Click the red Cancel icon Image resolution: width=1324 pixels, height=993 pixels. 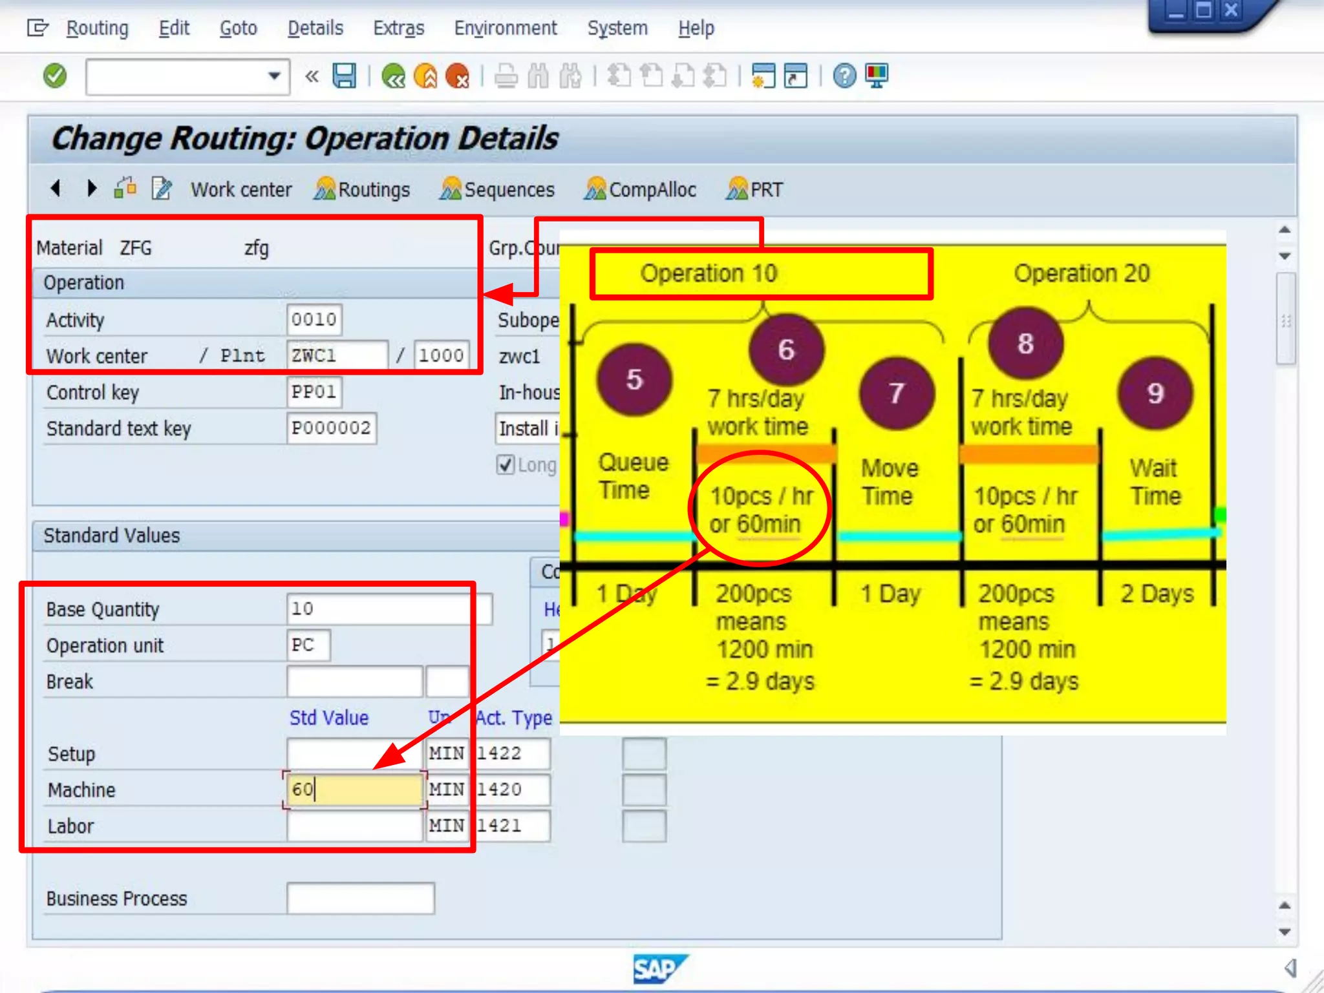click(458, 76)
